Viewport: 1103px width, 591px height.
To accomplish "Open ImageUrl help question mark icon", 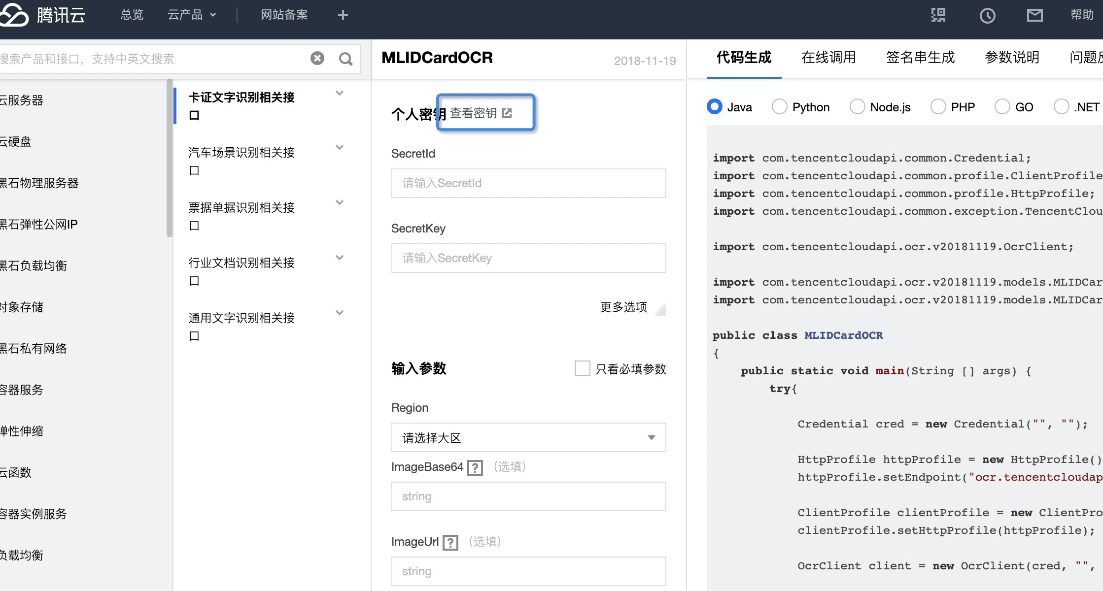I will [450, 542].
